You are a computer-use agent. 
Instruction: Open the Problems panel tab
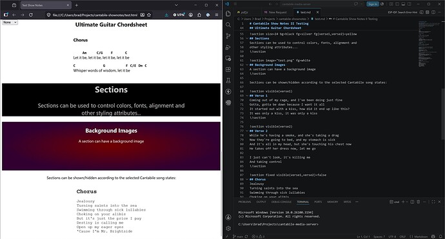[x=244, y=202]
